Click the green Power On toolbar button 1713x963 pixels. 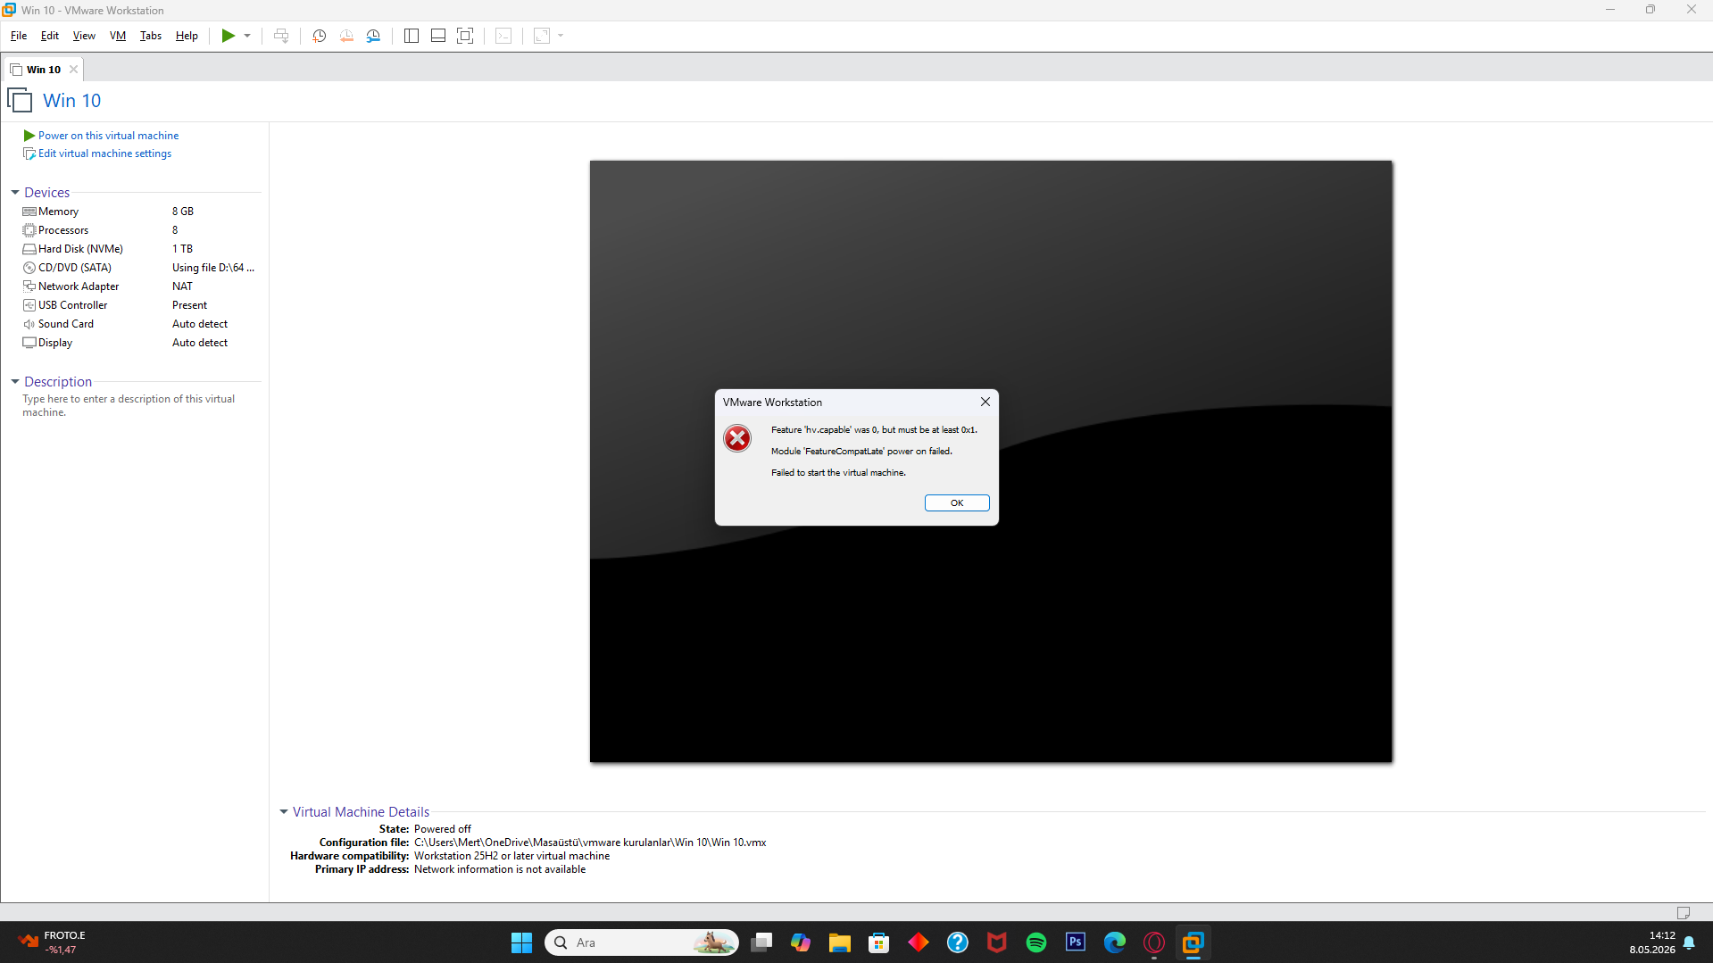229,36
